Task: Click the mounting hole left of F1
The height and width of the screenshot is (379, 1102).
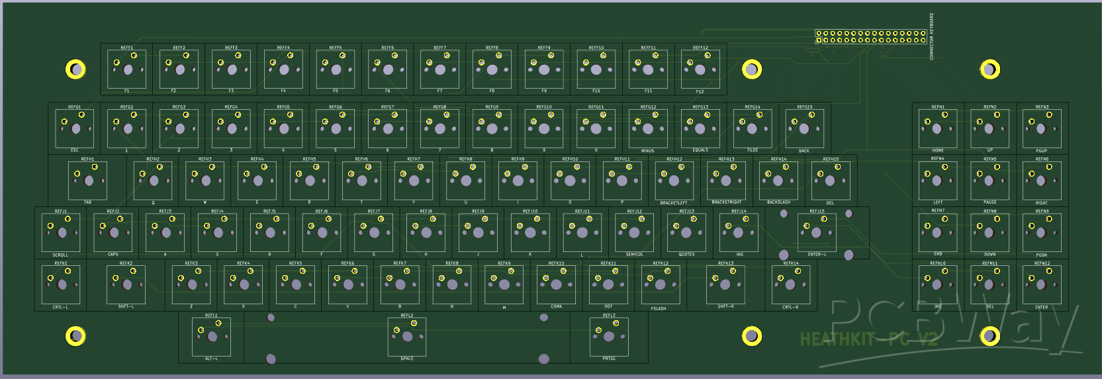Action: click(x=75, y=69)
